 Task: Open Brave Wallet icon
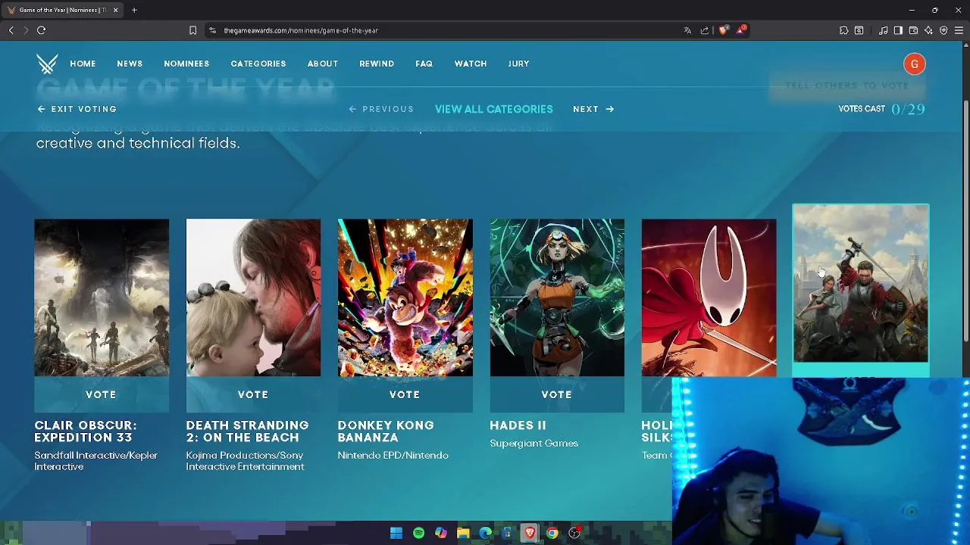[913, 30]
